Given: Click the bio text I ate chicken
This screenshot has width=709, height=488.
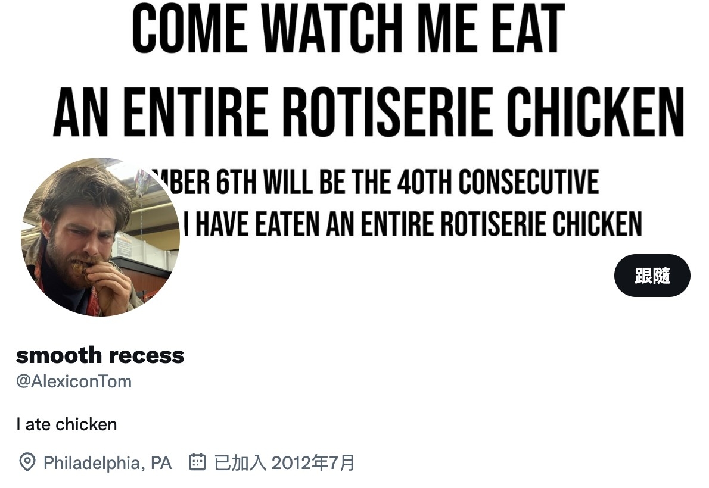Looking at the screenshot, I should click(67, 424).
